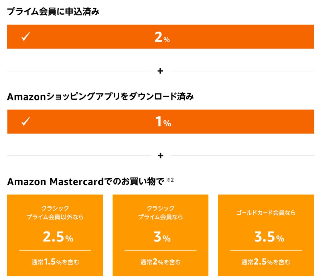Select the orange 2% Prime member bar
The height and width of the screenshot is (280, 318).
[x=160, y=37]
